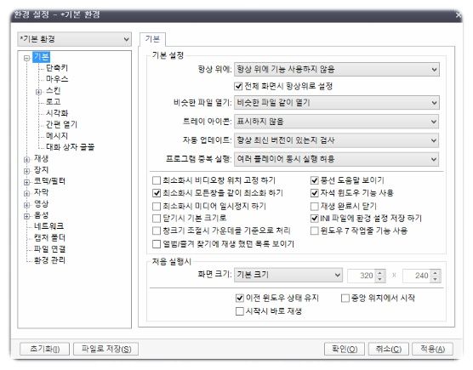473x370 pixels.
Task: Switch to the 기본 tab
Action: coord(152,39)
